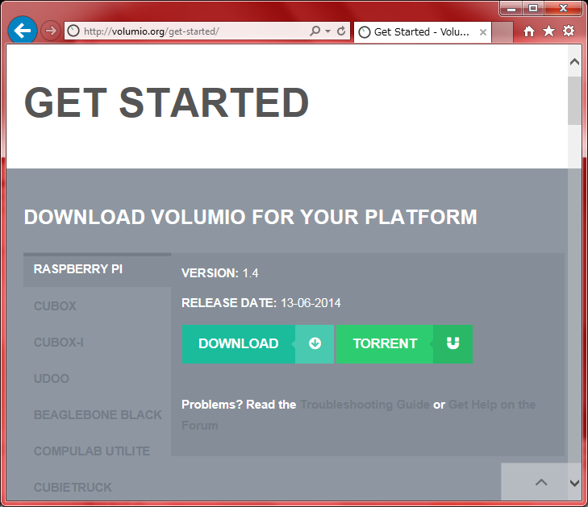Click the torrent magnet icon
588x507 pixels.
pyautogui.click(x=453, y=343)
